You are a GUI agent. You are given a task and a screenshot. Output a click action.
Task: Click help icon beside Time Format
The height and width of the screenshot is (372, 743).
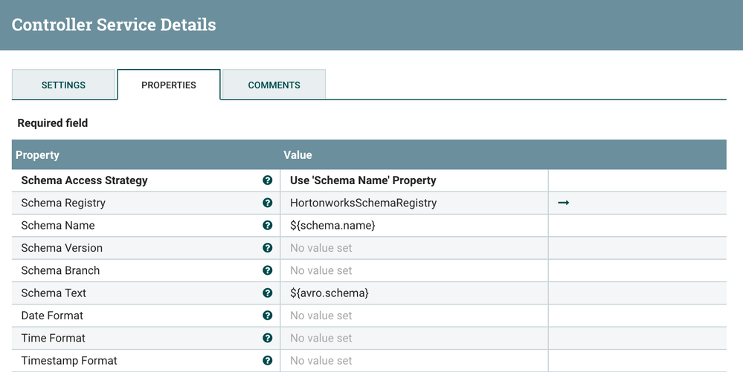[268, 338]
